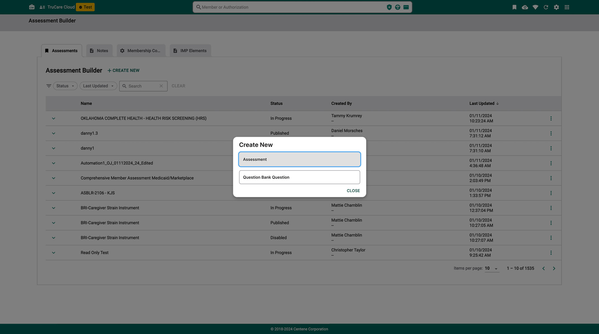Sort by the Name column header
This screenshot has width=599, height=334.
(86, 103)
